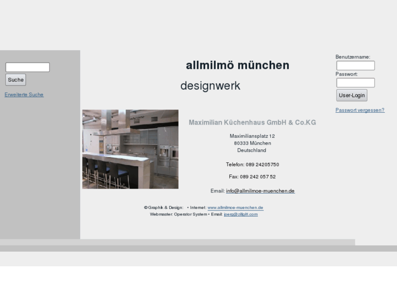Focus the Passwort input field
The width and height of the screenshot is (397, 298).
(x=355, y=83)
